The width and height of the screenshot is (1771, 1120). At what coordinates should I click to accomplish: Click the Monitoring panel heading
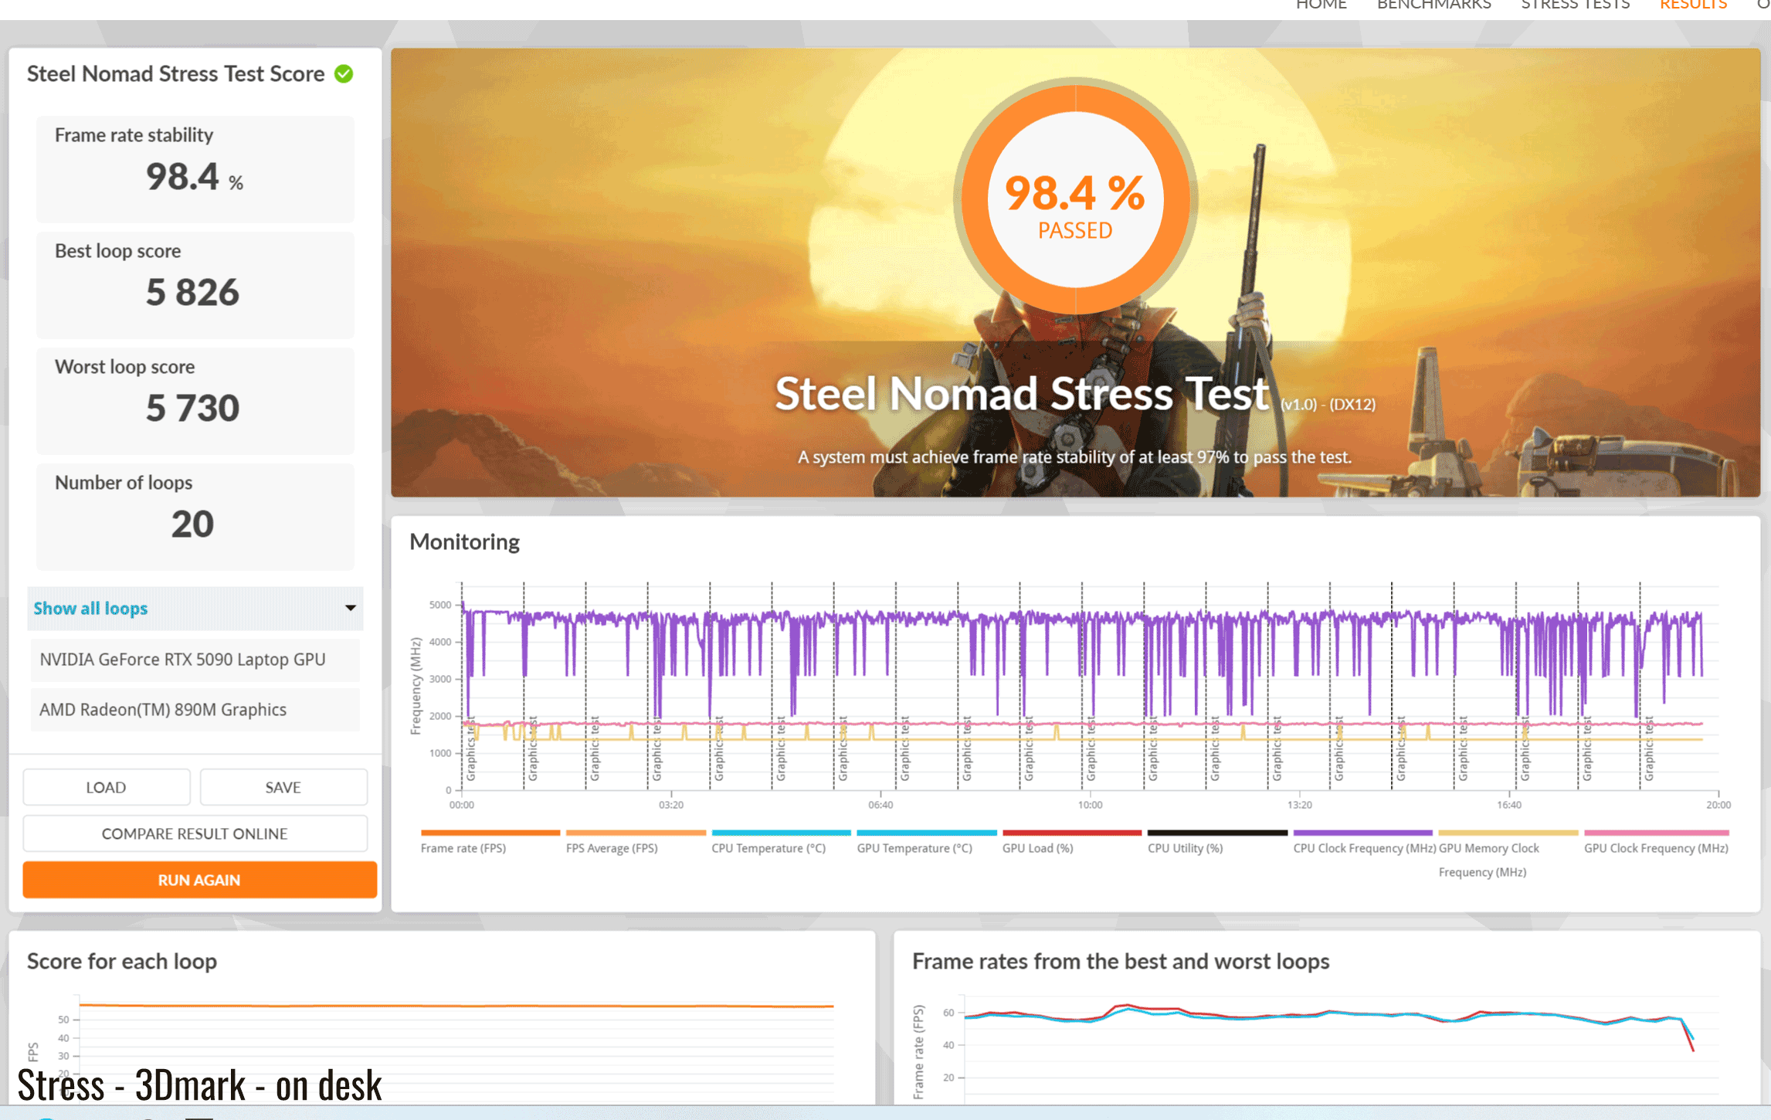pos(464,542)
